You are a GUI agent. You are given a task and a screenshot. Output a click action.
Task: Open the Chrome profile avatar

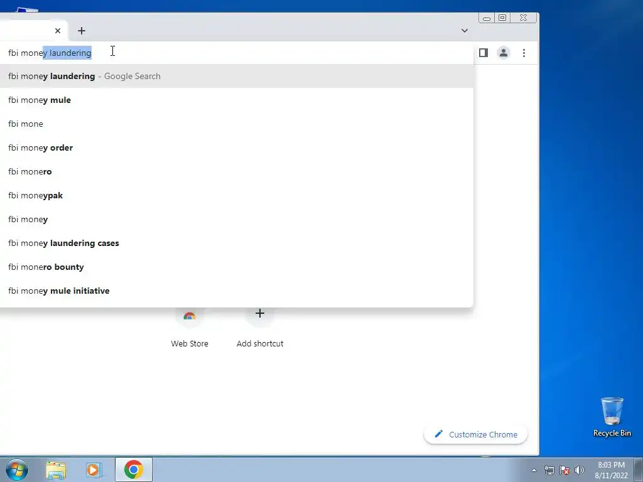click(503, 53)
